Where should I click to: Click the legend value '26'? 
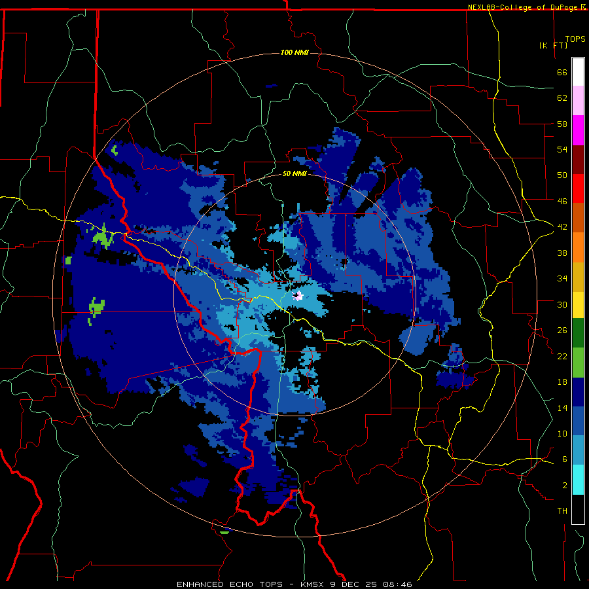click(x=562, y=330)
